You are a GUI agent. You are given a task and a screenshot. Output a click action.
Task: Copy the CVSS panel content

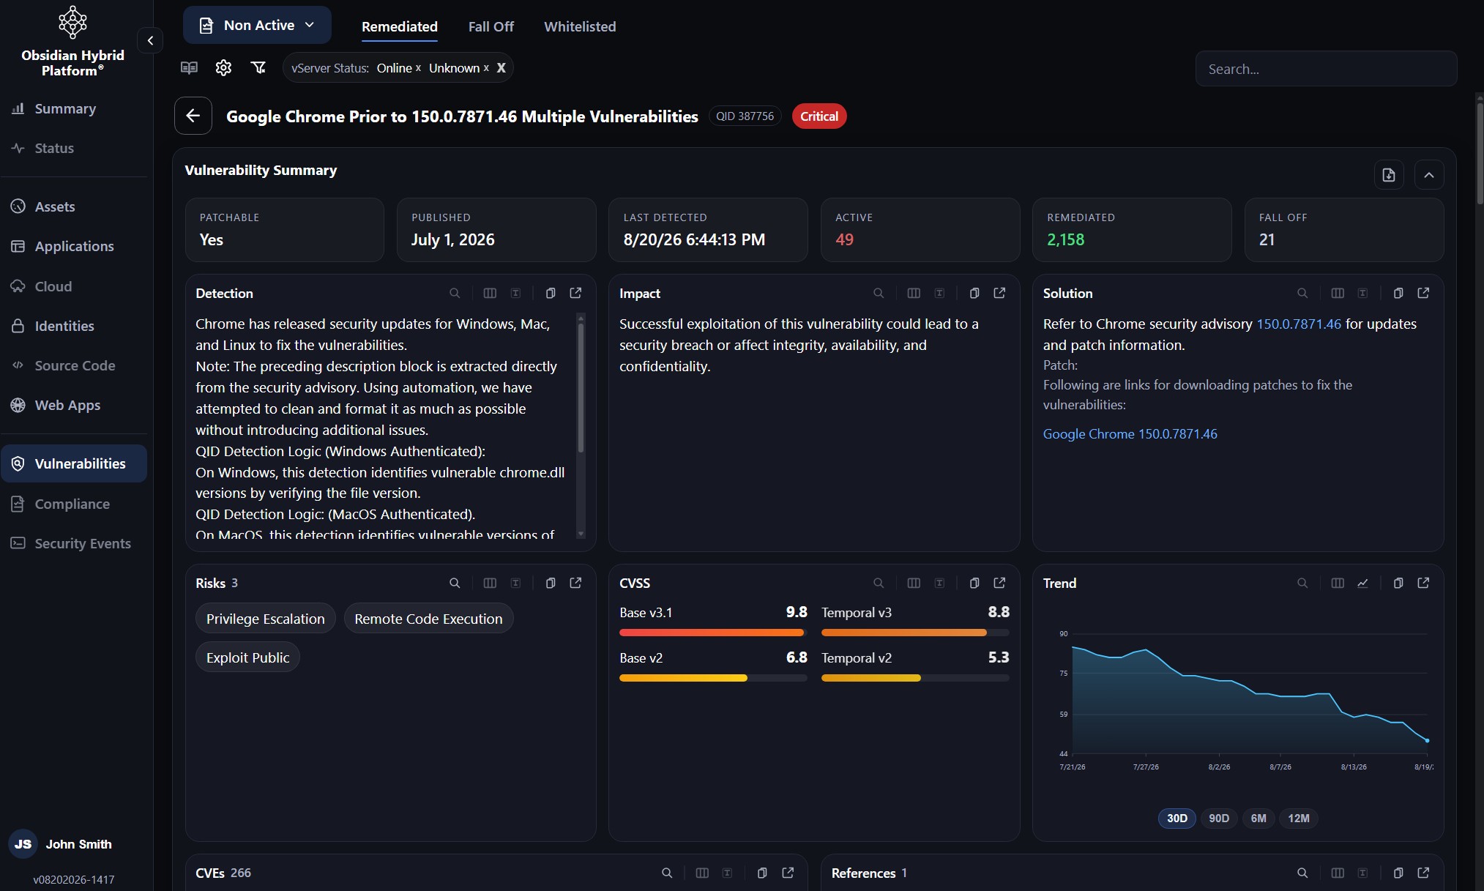(x=974, y=583)
